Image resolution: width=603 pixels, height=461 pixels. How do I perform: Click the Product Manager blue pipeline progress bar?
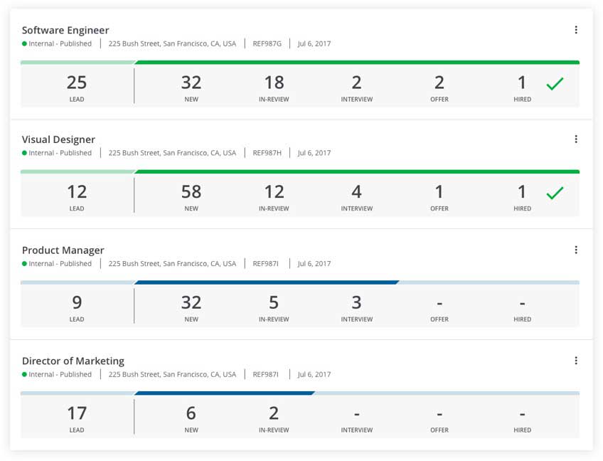coord(267,282)
